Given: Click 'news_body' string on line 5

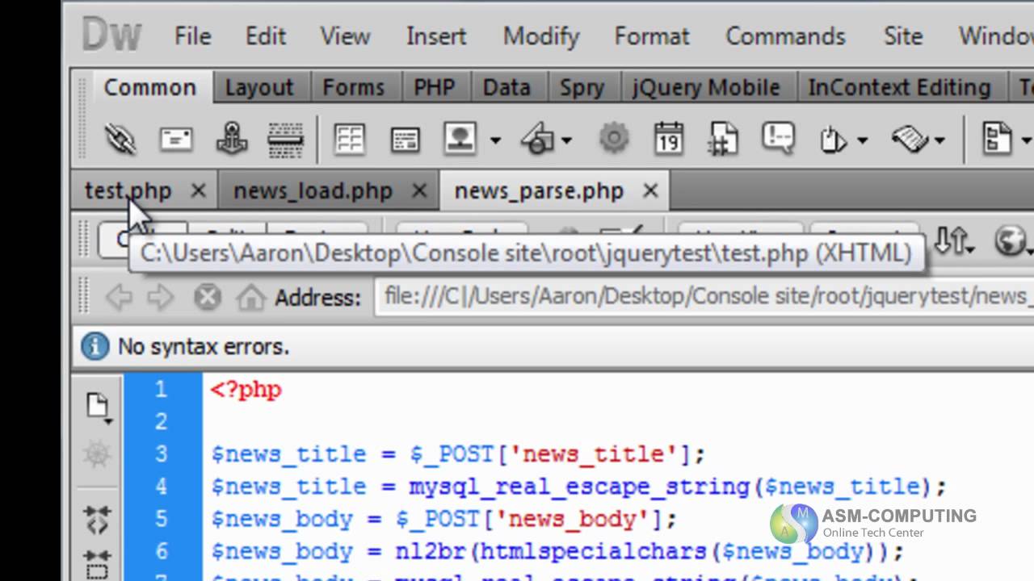Looking at the screenshot, I should (579, 520).
